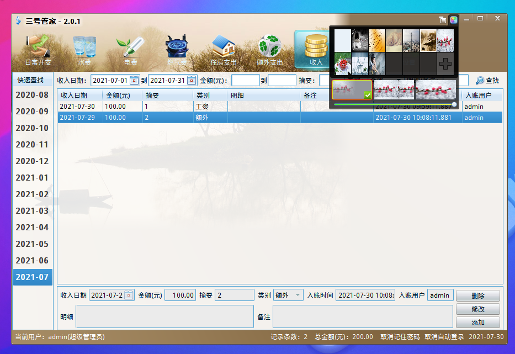Sort by 收入日期 column header

click(x=80, y=96)
